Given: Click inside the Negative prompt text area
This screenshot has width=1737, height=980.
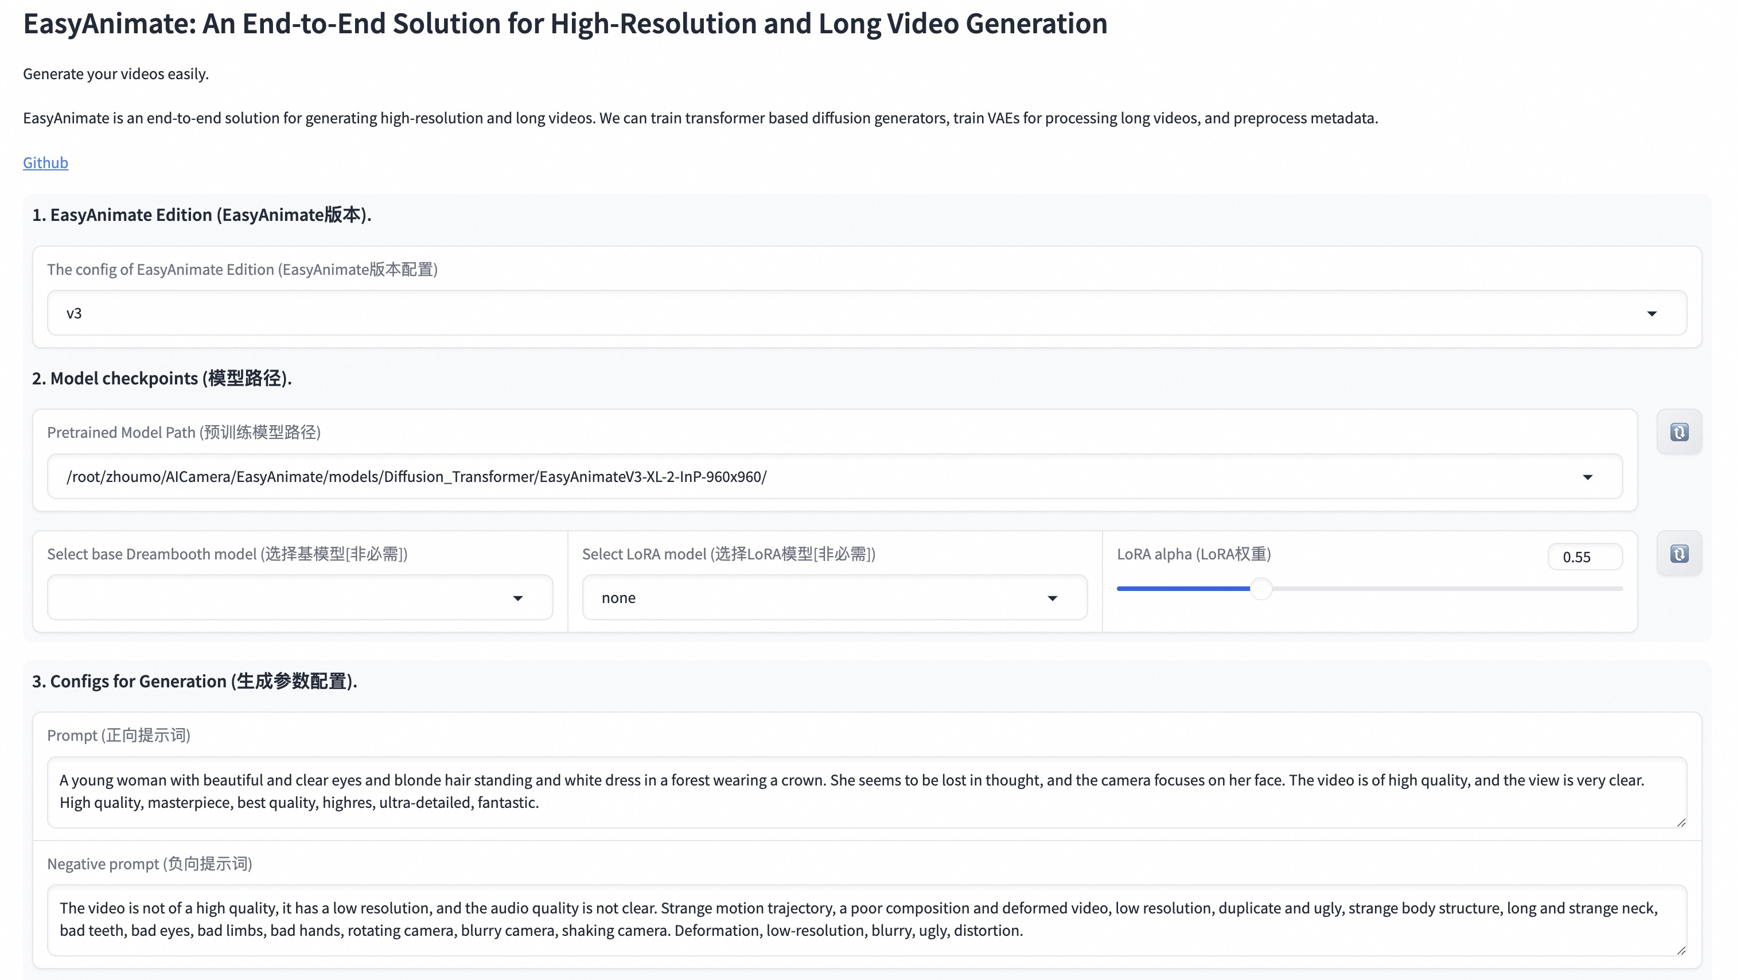Looking at the screenshot, I should (866, 920).
